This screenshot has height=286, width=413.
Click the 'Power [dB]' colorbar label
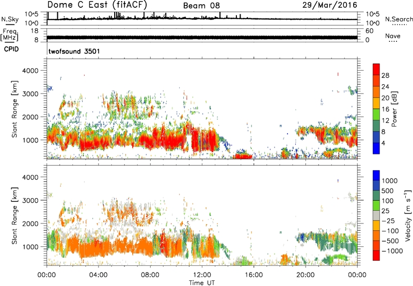pyautogui.click(x=394, y=109)
